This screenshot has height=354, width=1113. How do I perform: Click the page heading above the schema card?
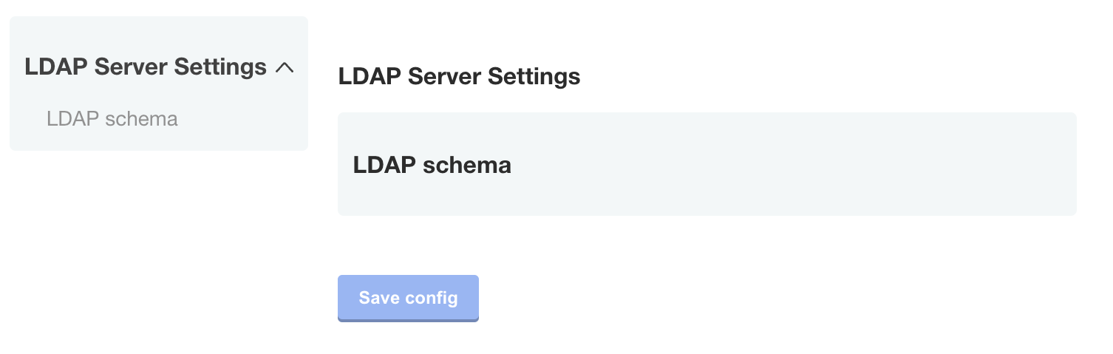pyautogui.click(x=459, y=76)
